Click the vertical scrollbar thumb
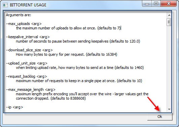Image resolution: width=179 pixels, height=127 pixels. (169, 22)
